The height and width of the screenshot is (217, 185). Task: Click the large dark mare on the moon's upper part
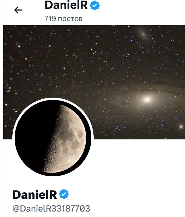(63, 123)
